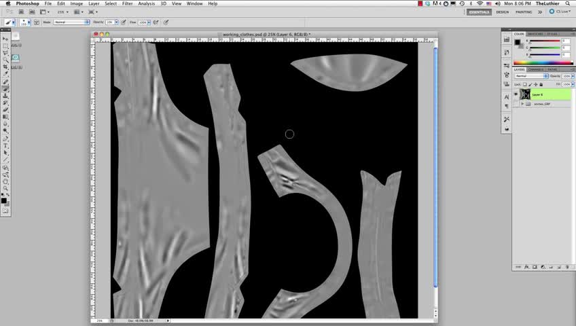Open the Opacity slider dropdown in options bar

click(116, 22)
